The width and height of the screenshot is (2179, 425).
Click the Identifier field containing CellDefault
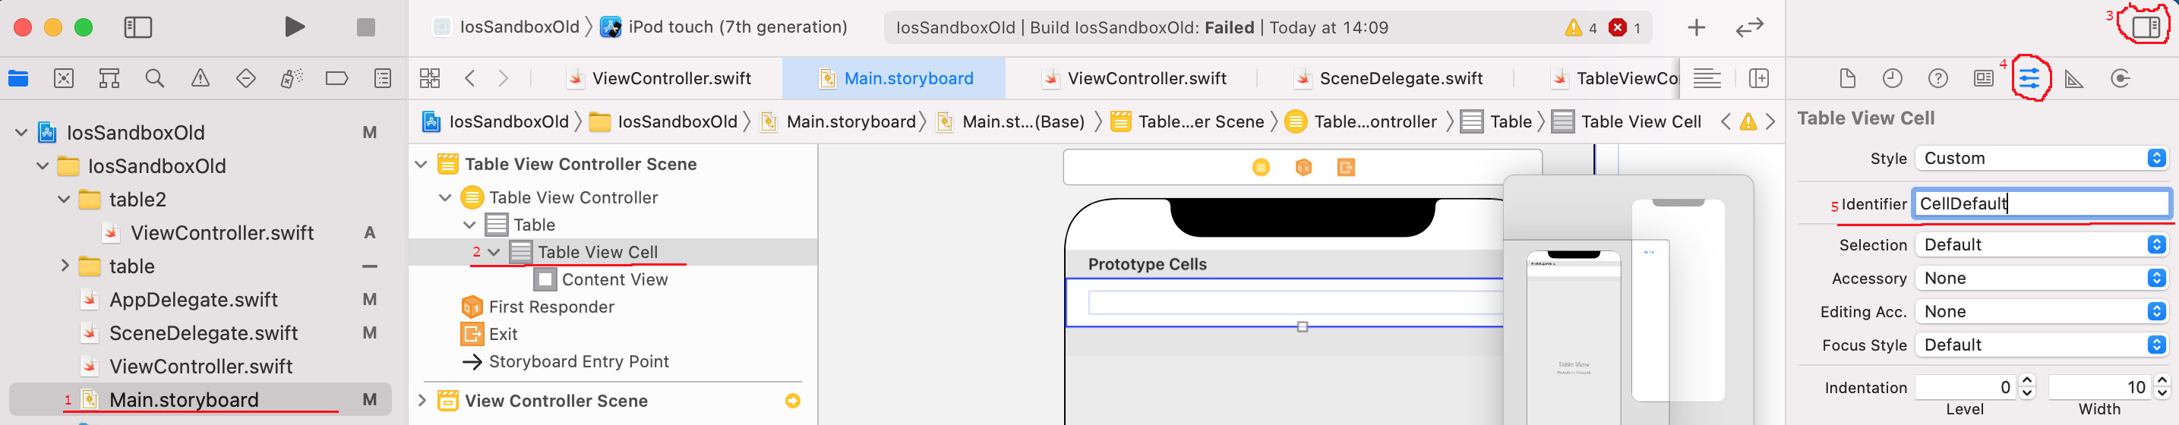click(2042, 203)
